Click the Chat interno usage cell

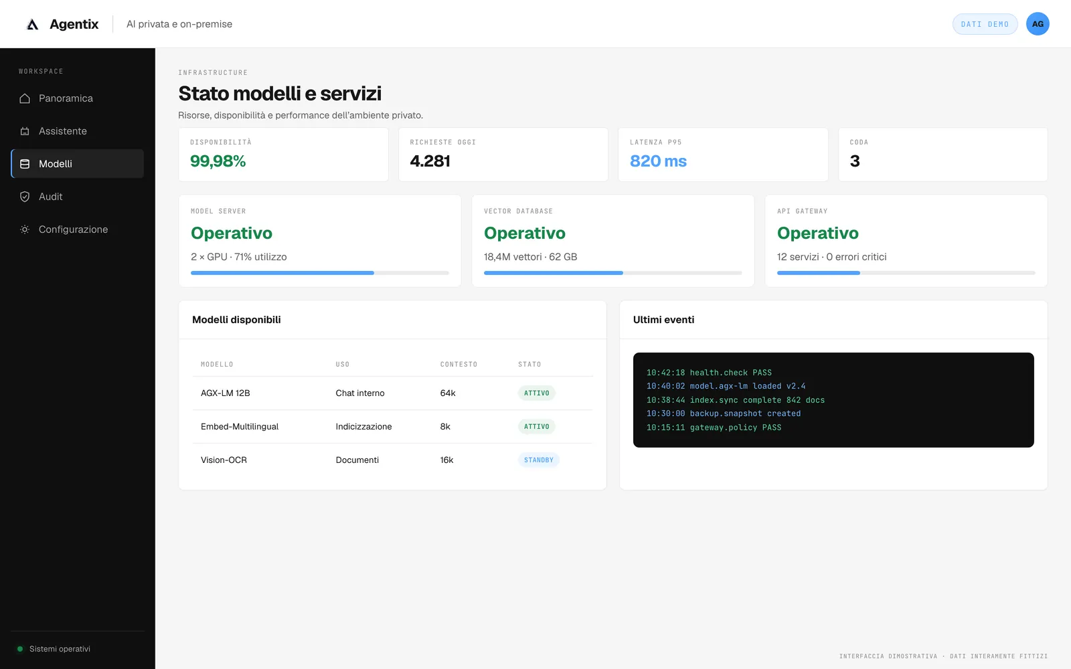click(x=360, y=393)
